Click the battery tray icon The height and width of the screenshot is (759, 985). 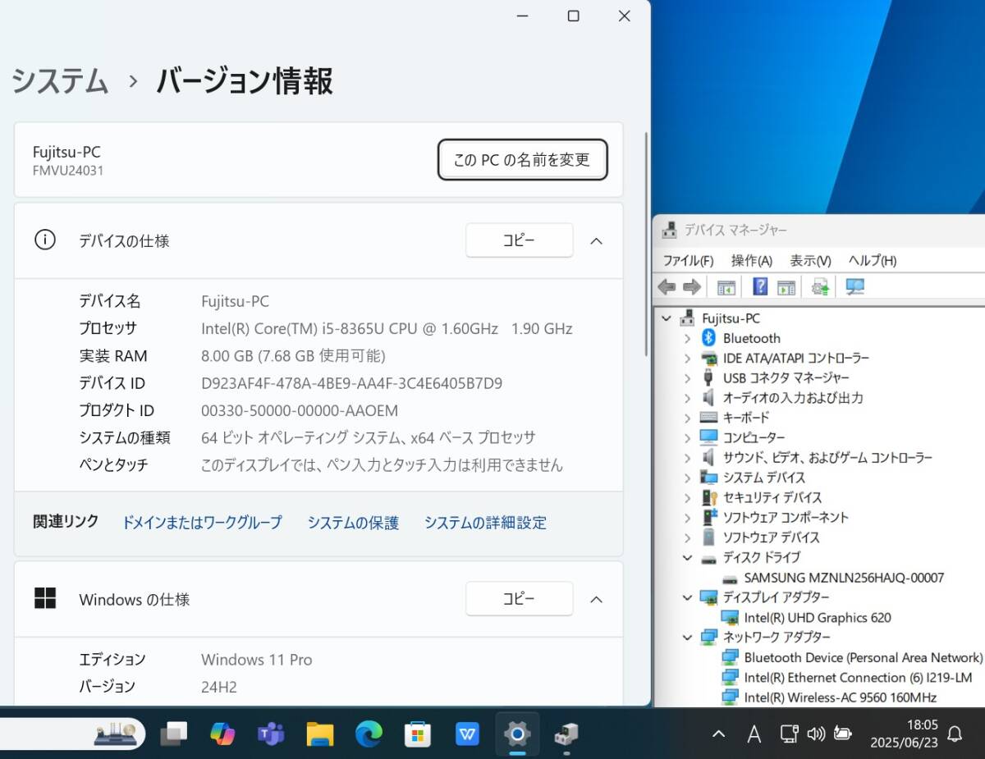point(842,734)
